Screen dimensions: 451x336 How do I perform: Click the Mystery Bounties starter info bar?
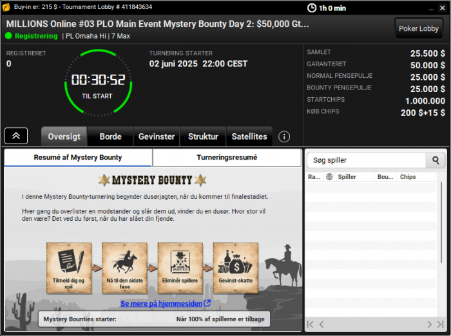154,319
